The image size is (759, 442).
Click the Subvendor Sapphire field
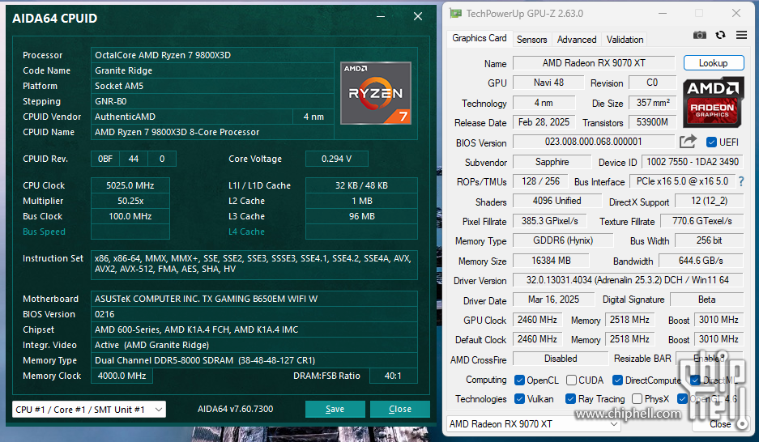pyautogui.click(x=552, y=162)
